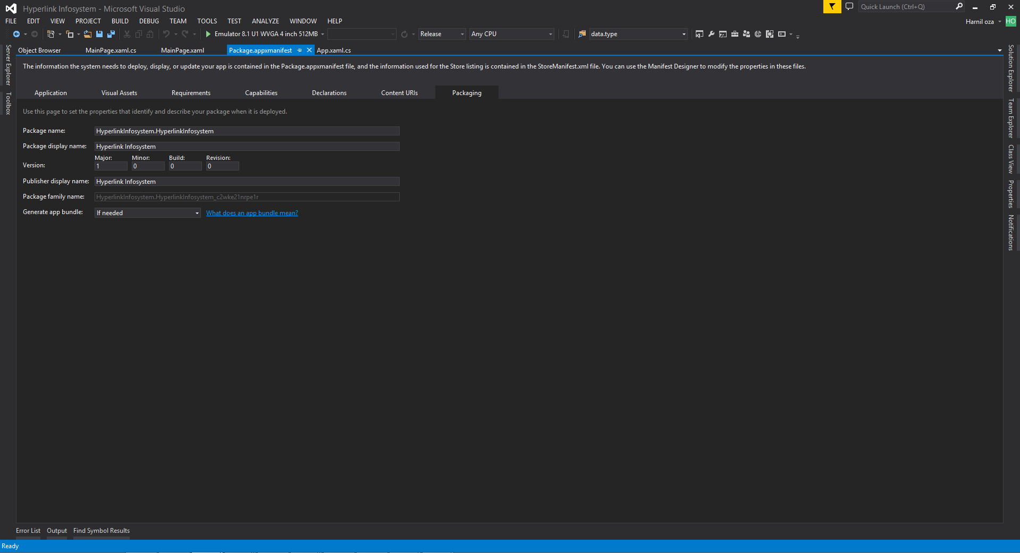The height and width of the screenshot is (553, 1020).
Task: Click the Undo arrow icon
Action: click(166, 34)
